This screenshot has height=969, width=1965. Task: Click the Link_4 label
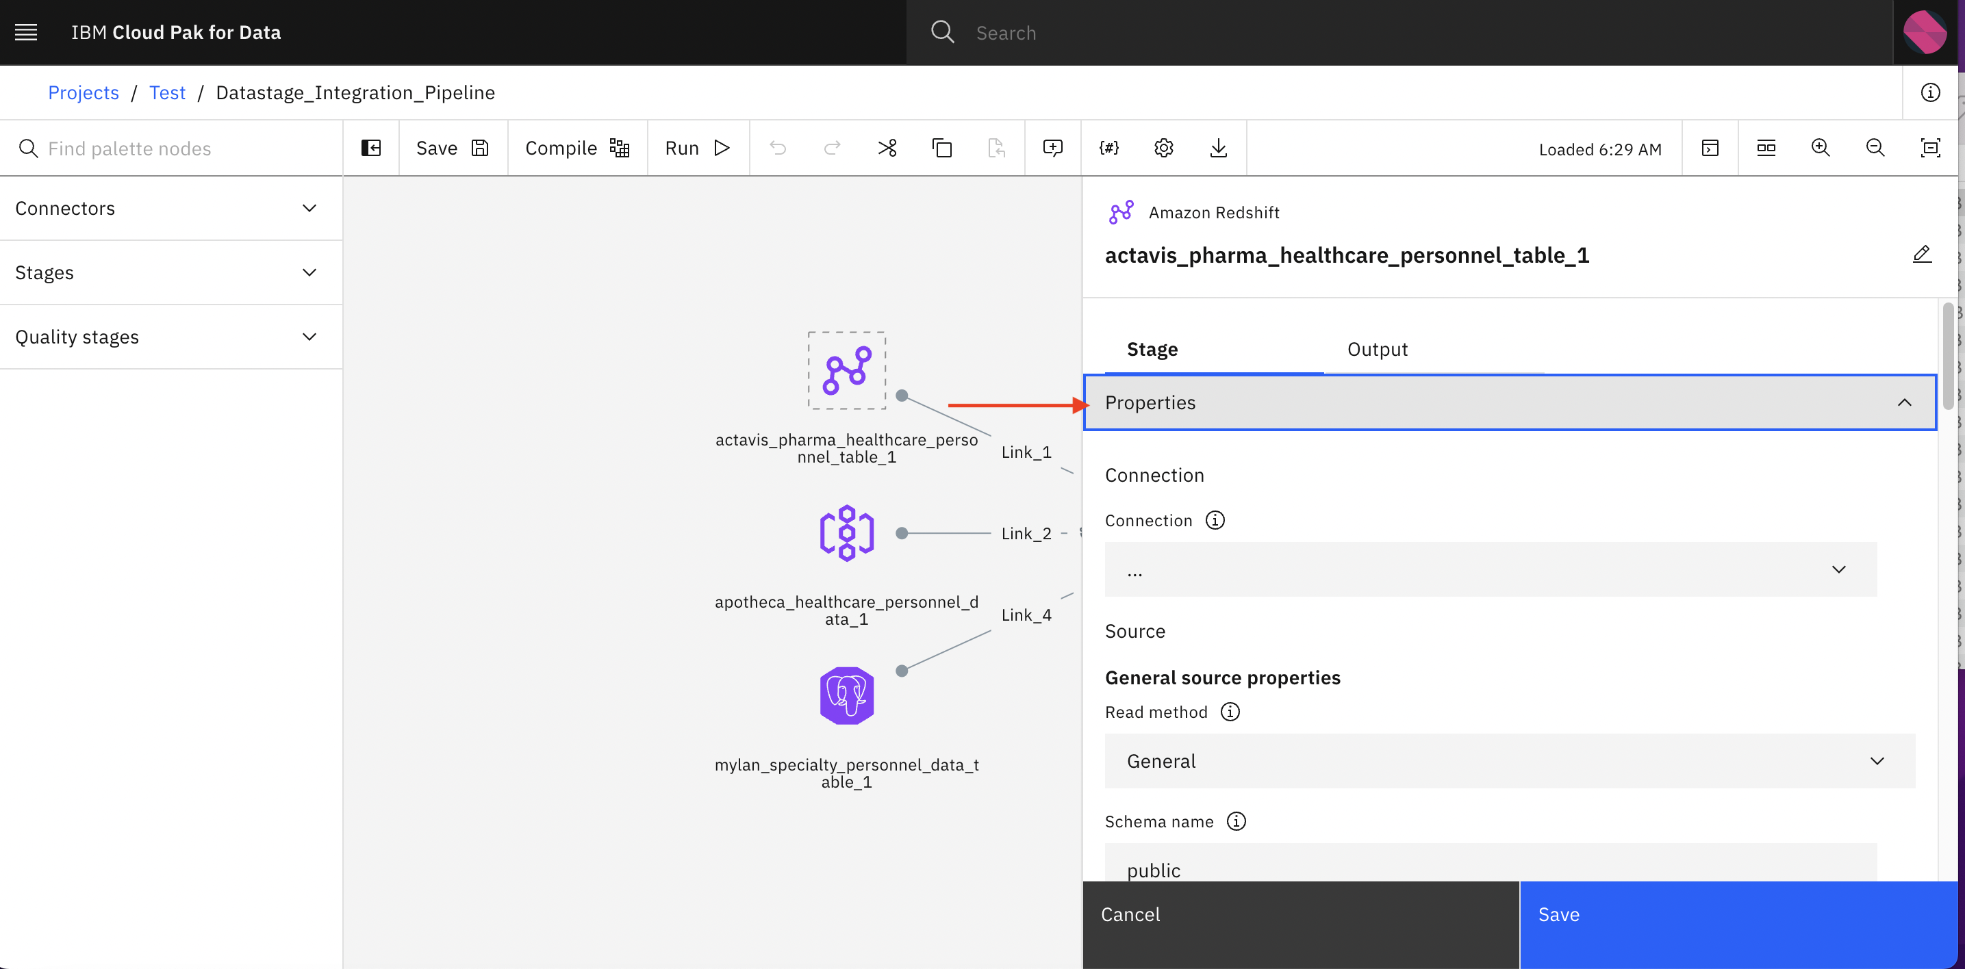coord(1026,615)
